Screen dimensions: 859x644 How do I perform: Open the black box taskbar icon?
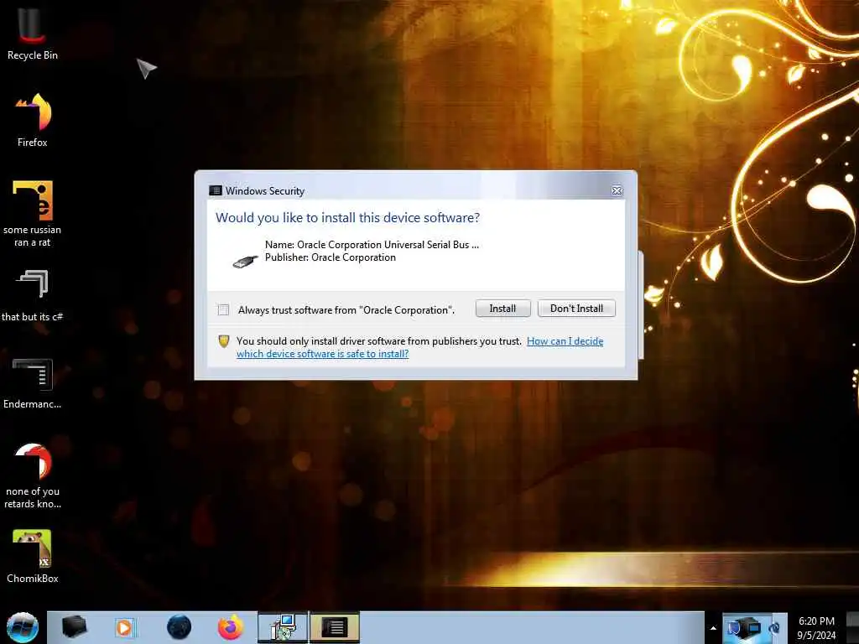point(74,627)
